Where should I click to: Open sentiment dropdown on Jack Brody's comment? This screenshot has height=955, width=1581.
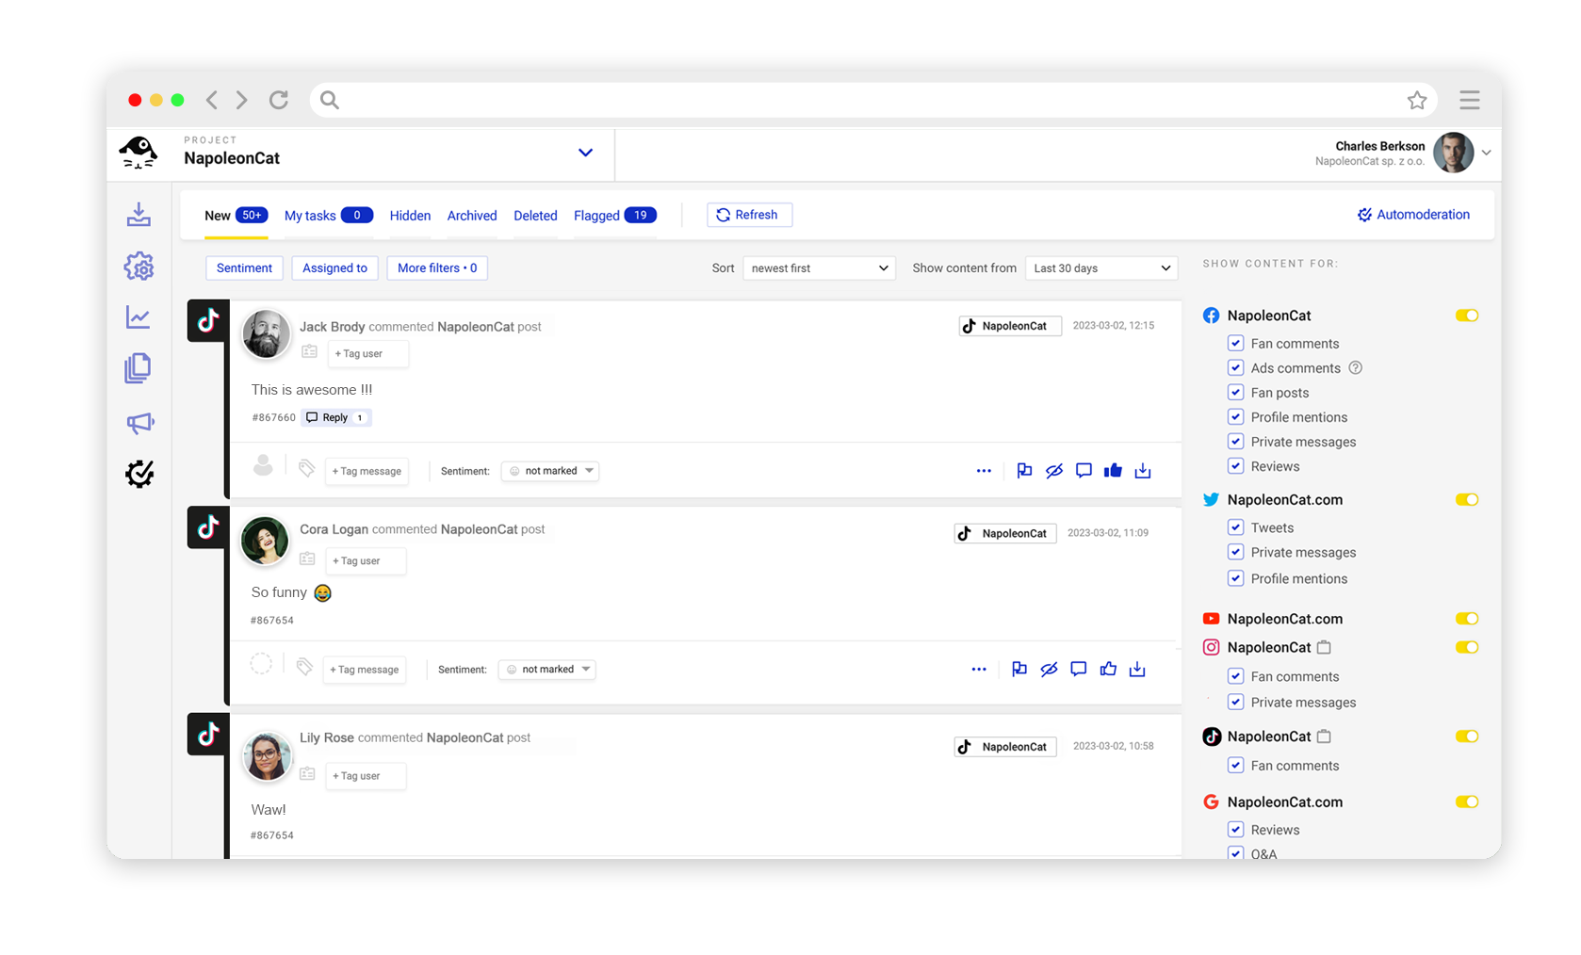[550, 471]
